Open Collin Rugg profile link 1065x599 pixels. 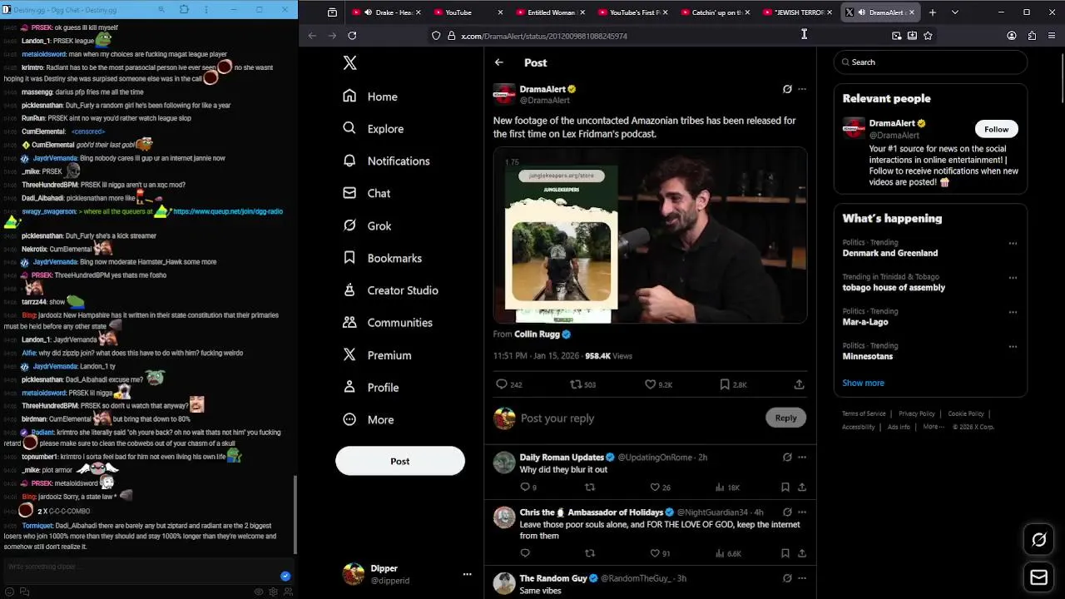click(536, 334)
